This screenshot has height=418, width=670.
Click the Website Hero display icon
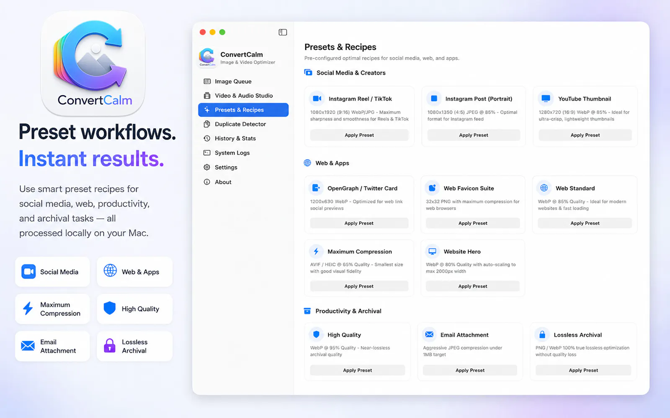pos(432,251)
